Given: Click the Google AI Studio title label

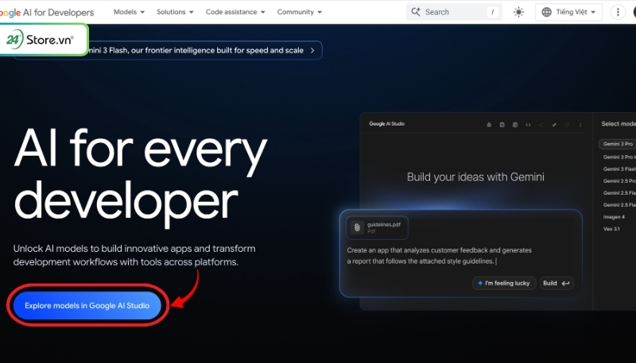Looking at the screenshot, I should coord(386,124).
